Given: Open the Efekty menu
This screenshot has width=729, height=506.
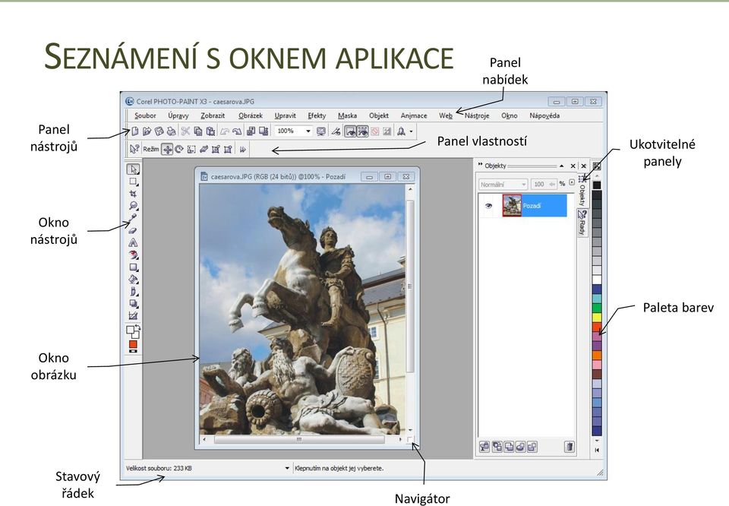Looking at the screenshot, I should click(317, 115).
